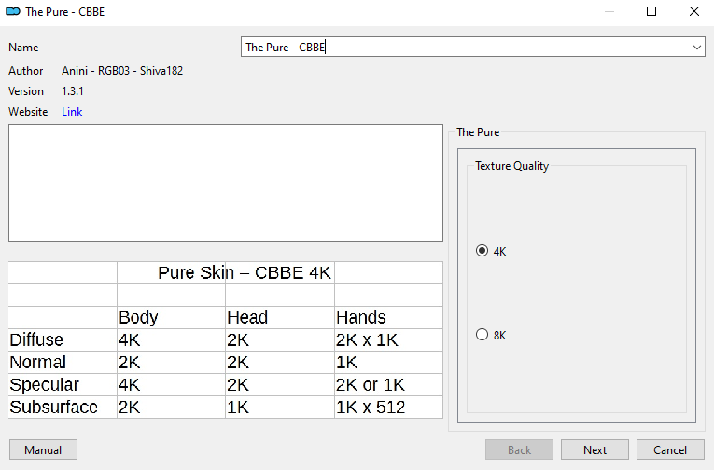
Task: Click the Pure Skin CBBE 4K table image
Action: click(226, 339)
